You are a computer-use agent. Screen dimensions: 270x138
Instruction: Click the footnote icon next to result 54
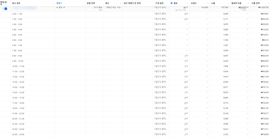187,7
